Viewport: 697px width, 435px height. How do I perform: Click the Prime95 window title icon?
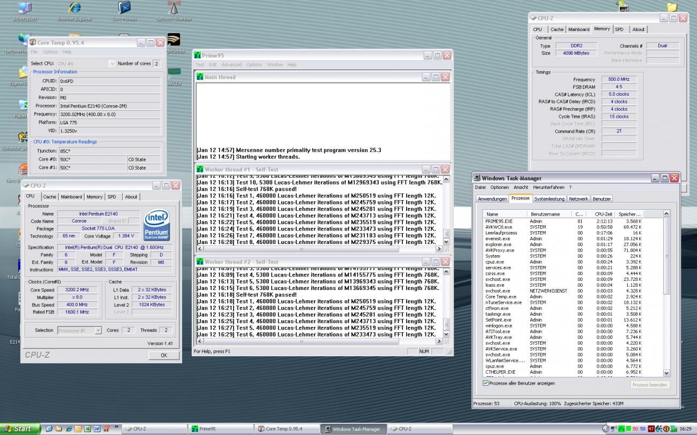click(x=197, y=55)
